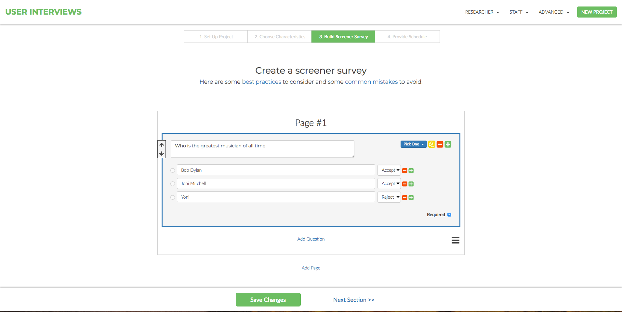Image resolution: width=622 pixels, height=312 pixels.
Task: Select the Bob Dylan radio button
Action: point(172,170)
